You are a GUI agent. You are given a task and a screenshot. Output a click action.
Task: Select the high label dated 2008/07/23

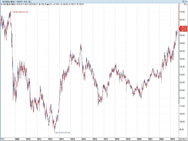(20, 12)
